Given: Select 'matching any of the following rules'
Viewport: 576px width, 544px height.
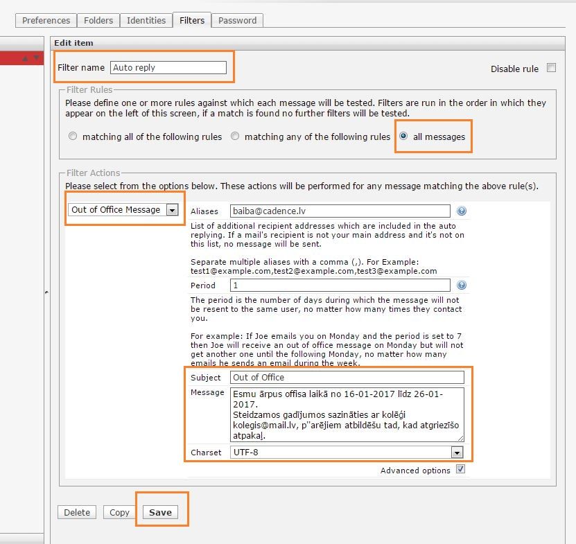Looking at the screenshot, I should pos(235,137).
